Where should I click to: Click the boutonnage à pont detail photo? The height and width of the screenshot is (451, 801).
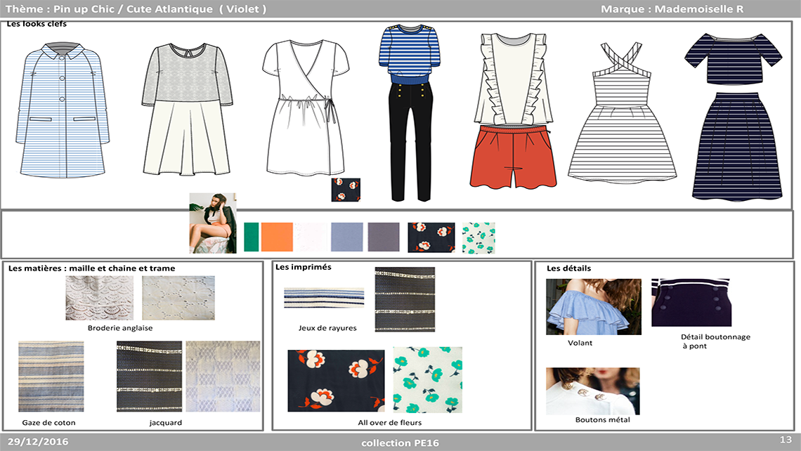point(691,302)
